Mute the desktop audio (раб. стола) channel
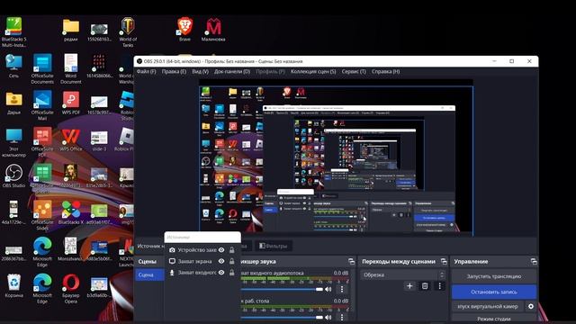The image size is (576, 324). (x=328, y=318)
